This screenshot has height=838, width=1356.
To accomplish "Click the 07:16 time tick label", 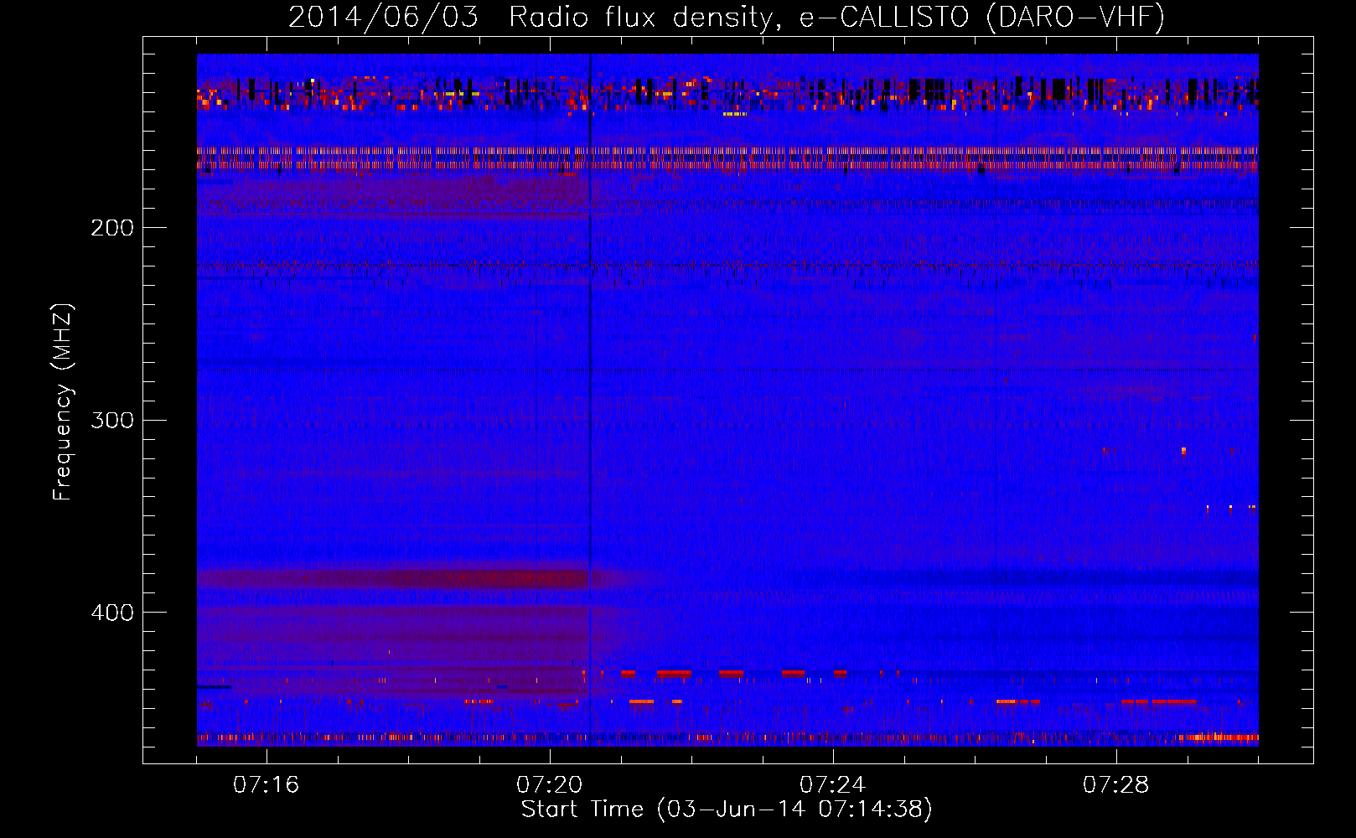I will (x=267, y=785).
